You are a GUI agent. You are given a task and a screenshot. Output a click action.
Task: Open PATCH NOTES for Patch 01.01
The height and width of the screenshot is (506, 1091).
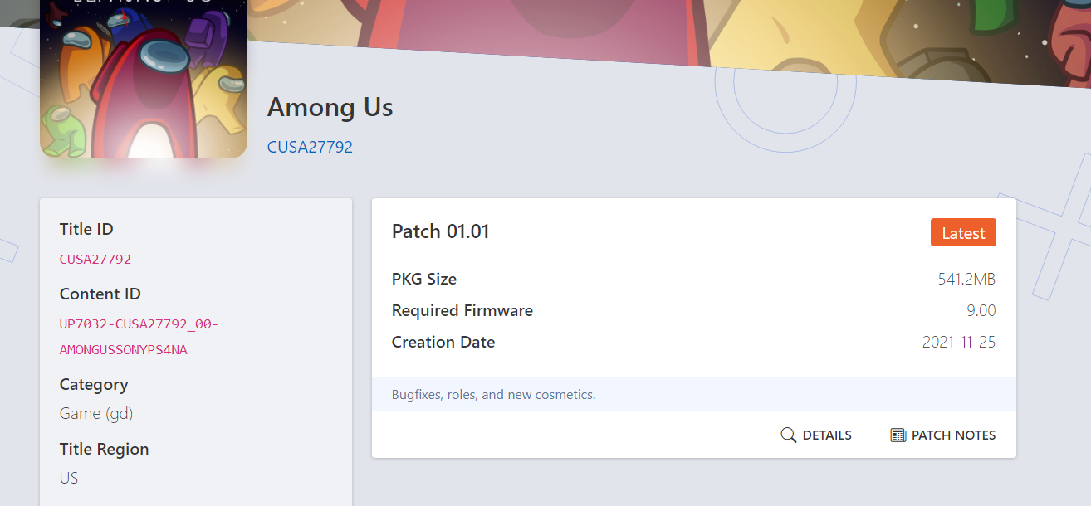(943, 435)
